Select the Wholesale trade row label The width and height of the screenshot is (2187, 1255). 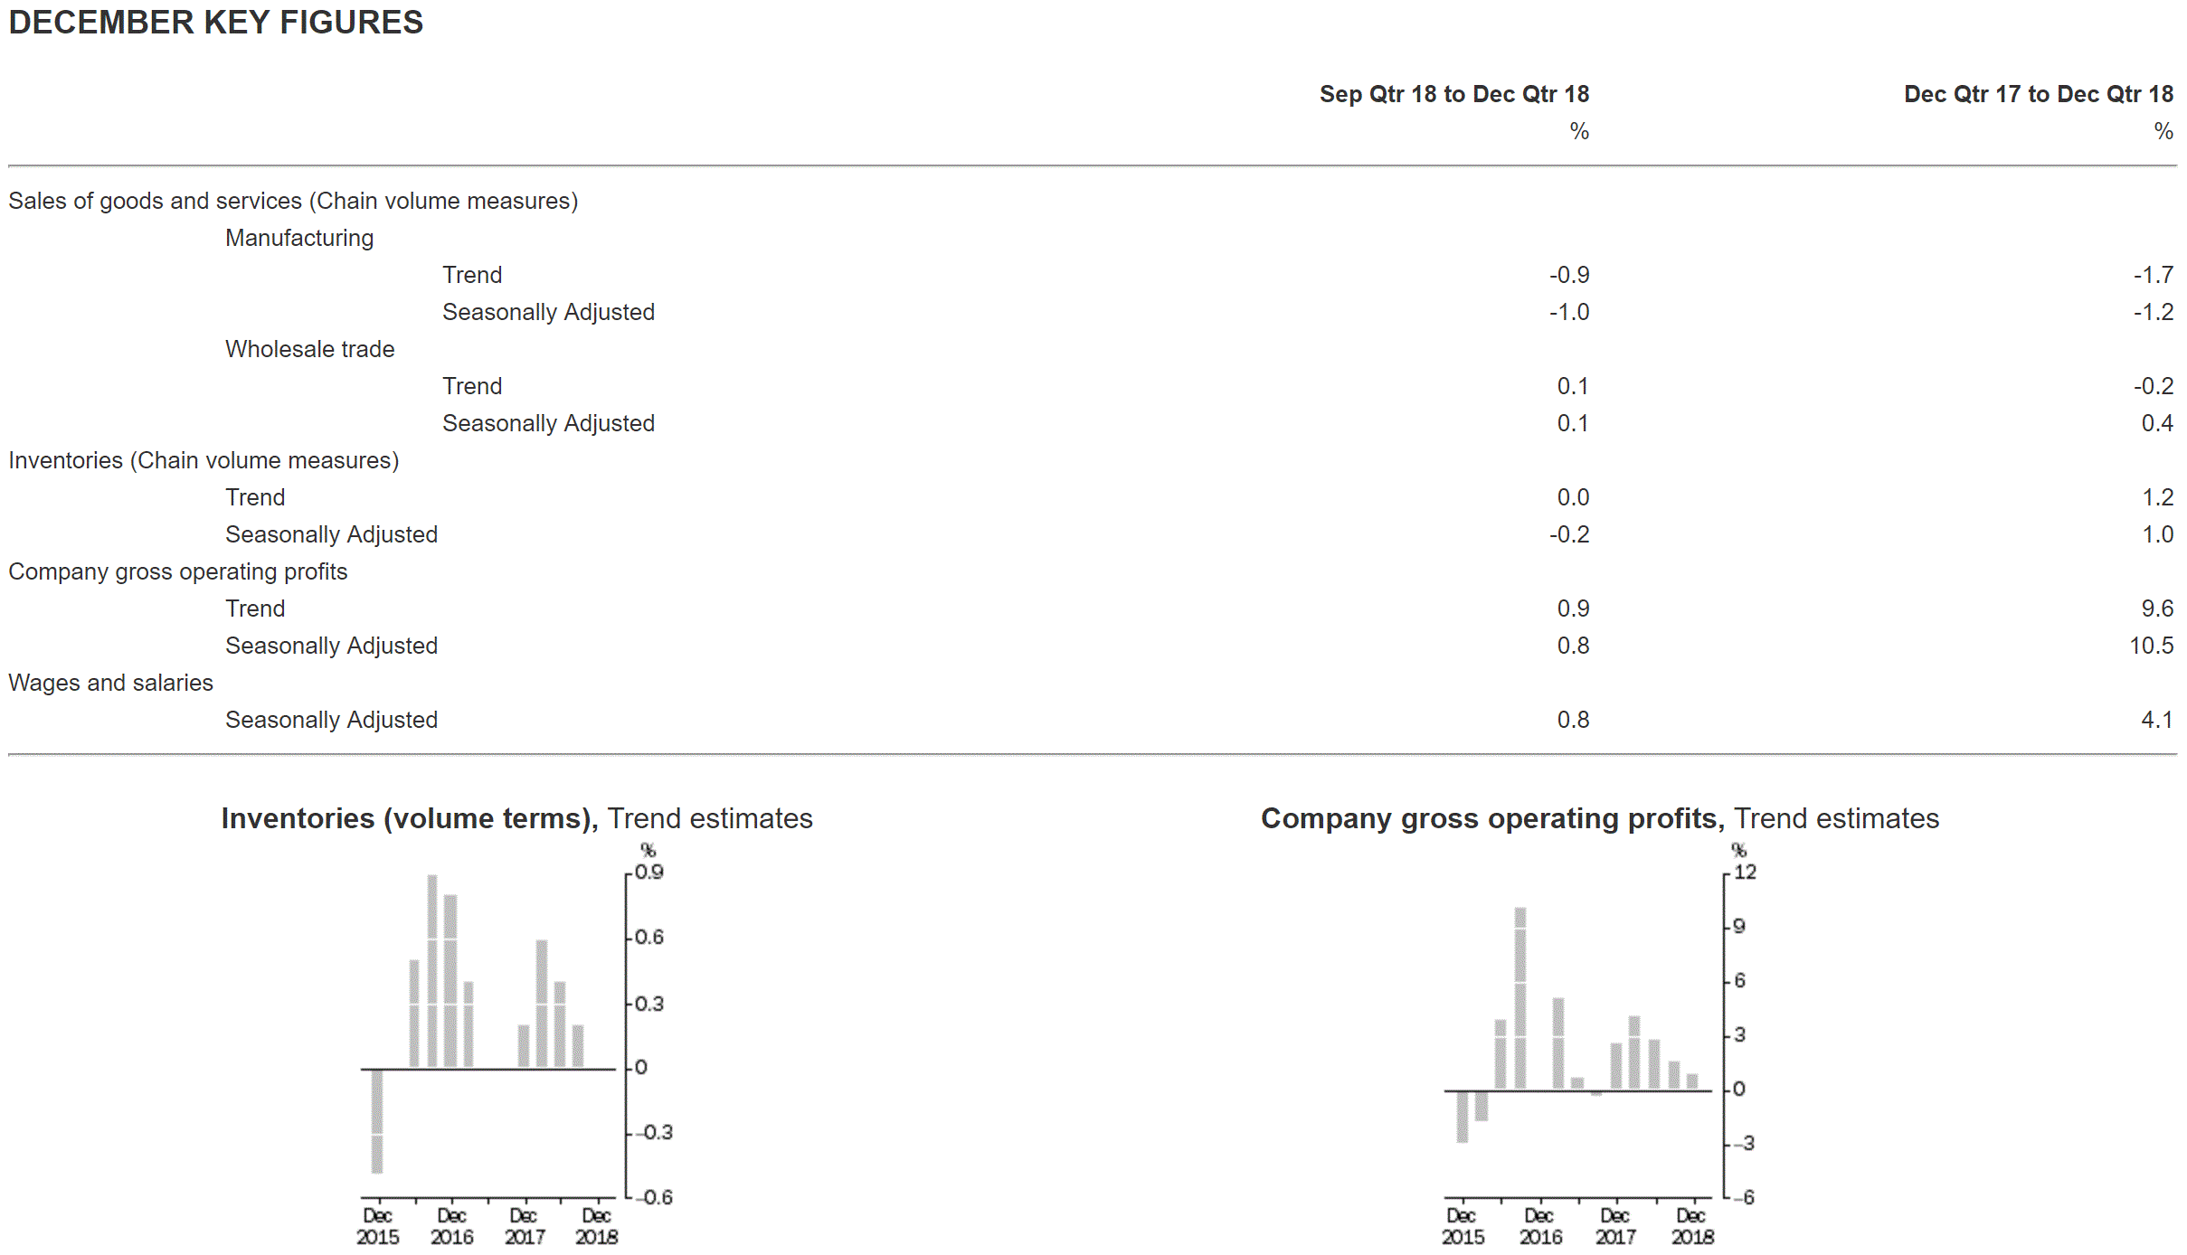(309, 349)
